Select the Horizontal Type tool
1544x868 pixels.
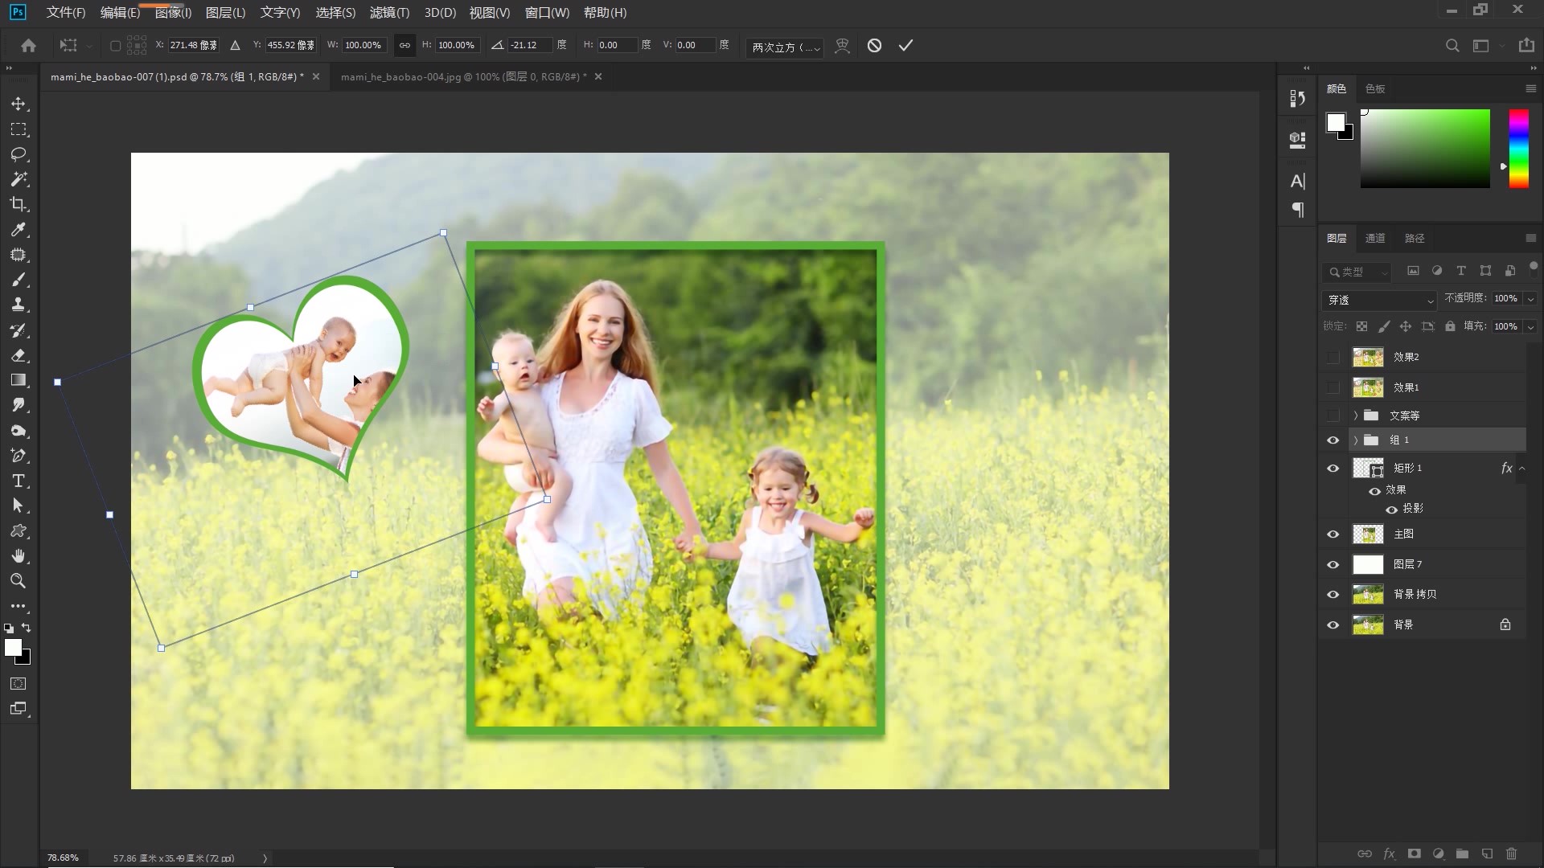18,481
